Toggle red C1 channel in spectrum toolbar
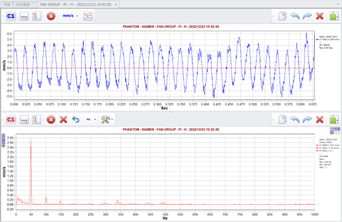342x222 pixels. click(11, 119)
